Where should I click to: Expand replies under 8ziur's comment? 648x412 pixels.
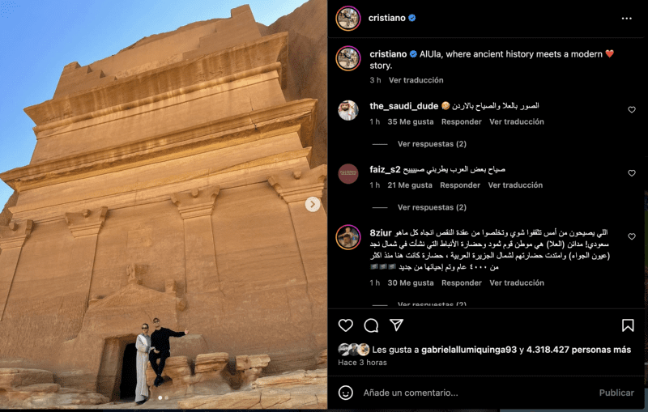pyautogui.click(x=432, y=304)
